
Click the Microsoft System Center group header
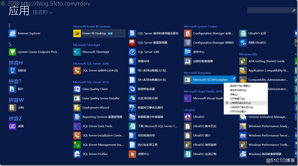click(x=200, y=27)
